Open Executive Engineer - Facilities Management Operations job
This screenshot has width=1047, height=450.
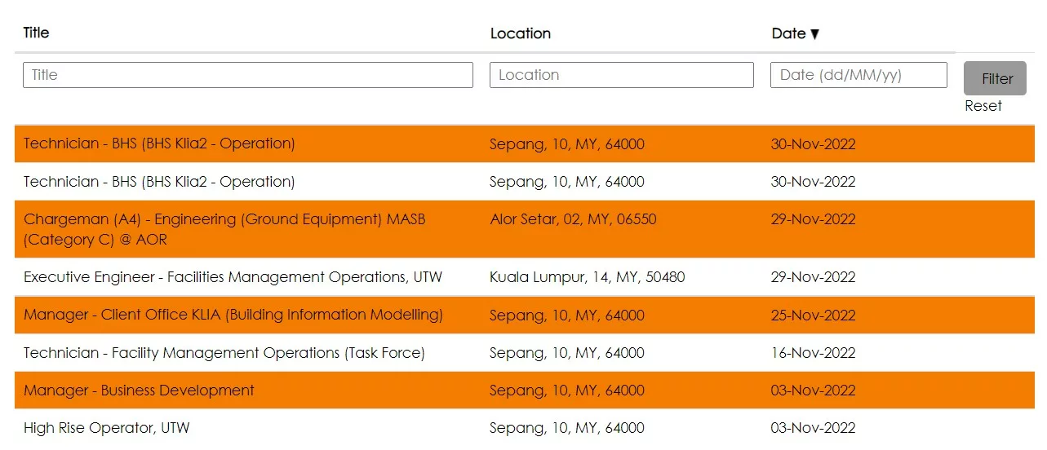pos(233,277)
